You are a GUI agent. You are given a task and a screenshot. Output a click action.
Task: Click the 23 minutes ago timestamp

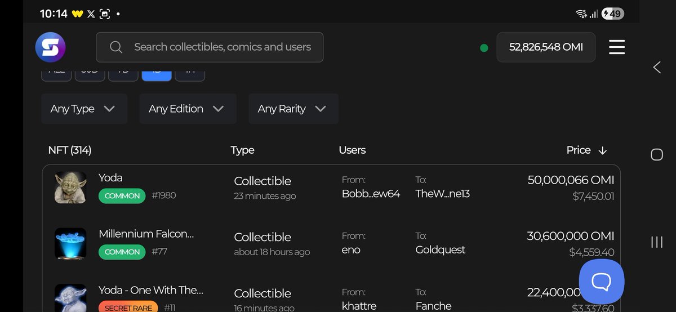point(265,196)
